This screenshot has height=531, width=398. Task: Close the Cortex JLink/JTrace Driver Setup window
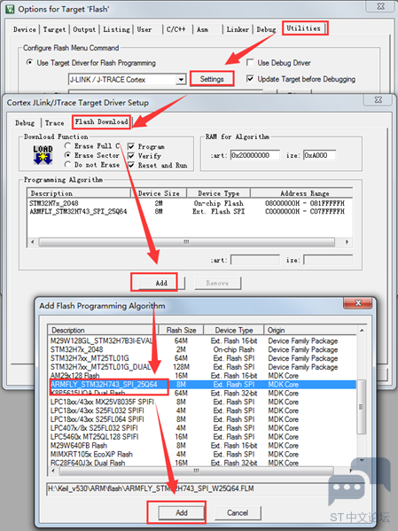pos(378,100)
